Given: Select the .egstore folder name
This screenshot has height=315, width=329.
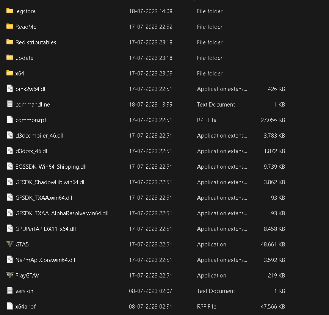Looking at the screenshot, I should coord(25,11).
